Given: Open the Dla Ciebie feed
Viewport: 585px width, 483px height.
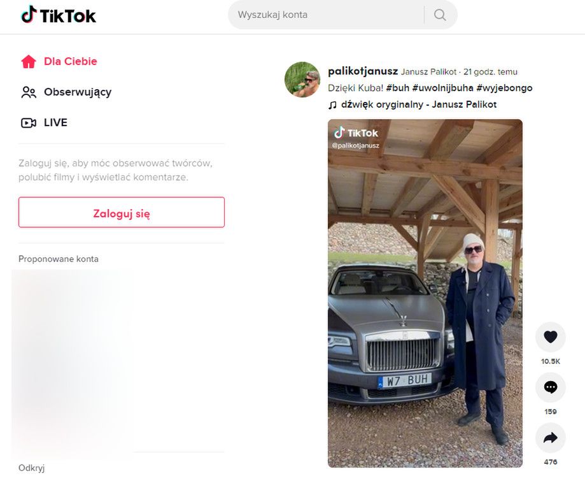Looking at the screenshot, I should [x=70, y=62].
